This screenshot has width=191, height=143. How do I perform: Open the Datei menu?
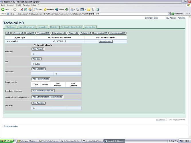tap(3, 5)
